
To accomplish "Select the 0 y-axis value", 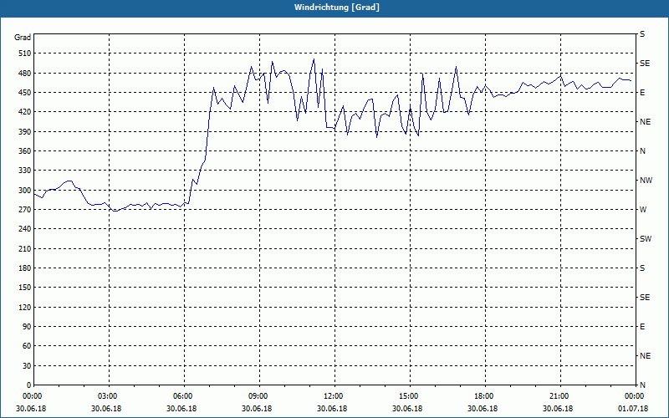I will 29,385.
